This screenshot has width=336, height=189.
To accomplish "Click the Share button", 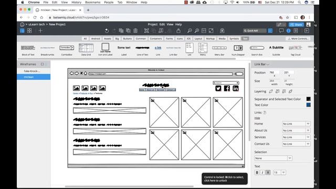I will coord(296,25).
